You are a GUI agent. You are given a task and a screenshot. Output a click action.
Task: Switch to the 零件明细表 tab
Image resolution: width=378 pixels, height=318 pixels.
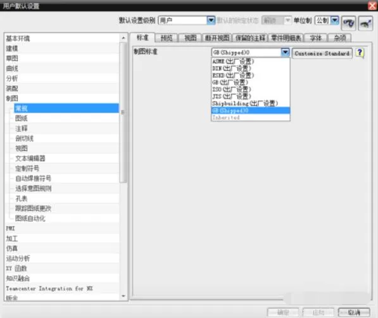(286, 38)
